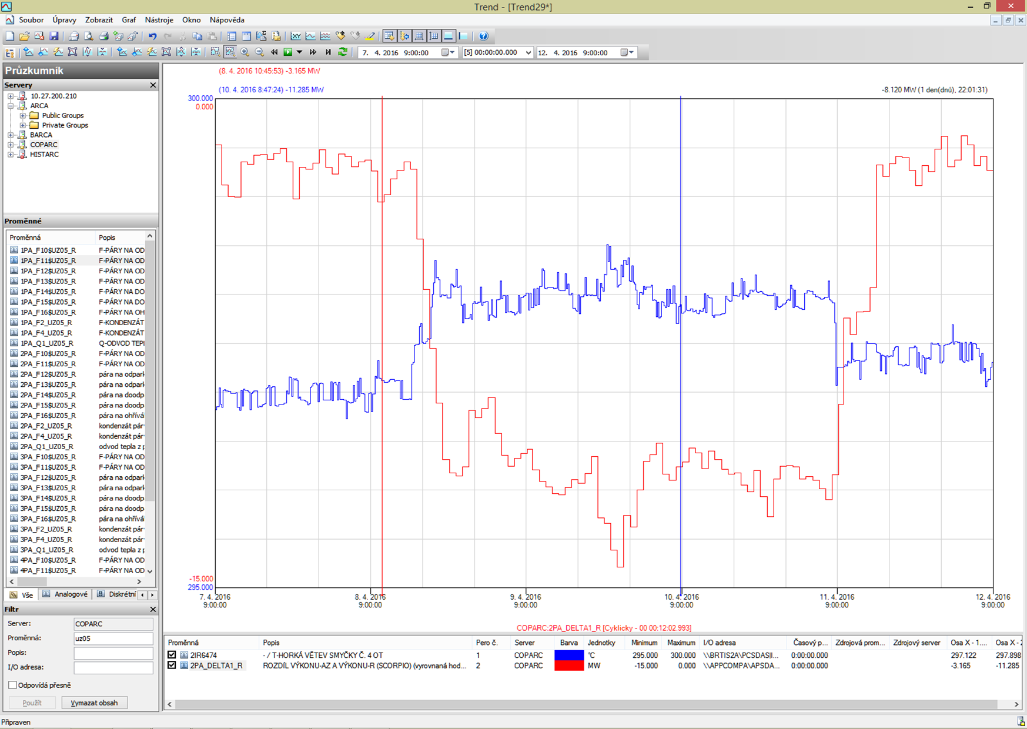1027x729 pixels.
Task: Open the Soubor menu
Action: 31,20
